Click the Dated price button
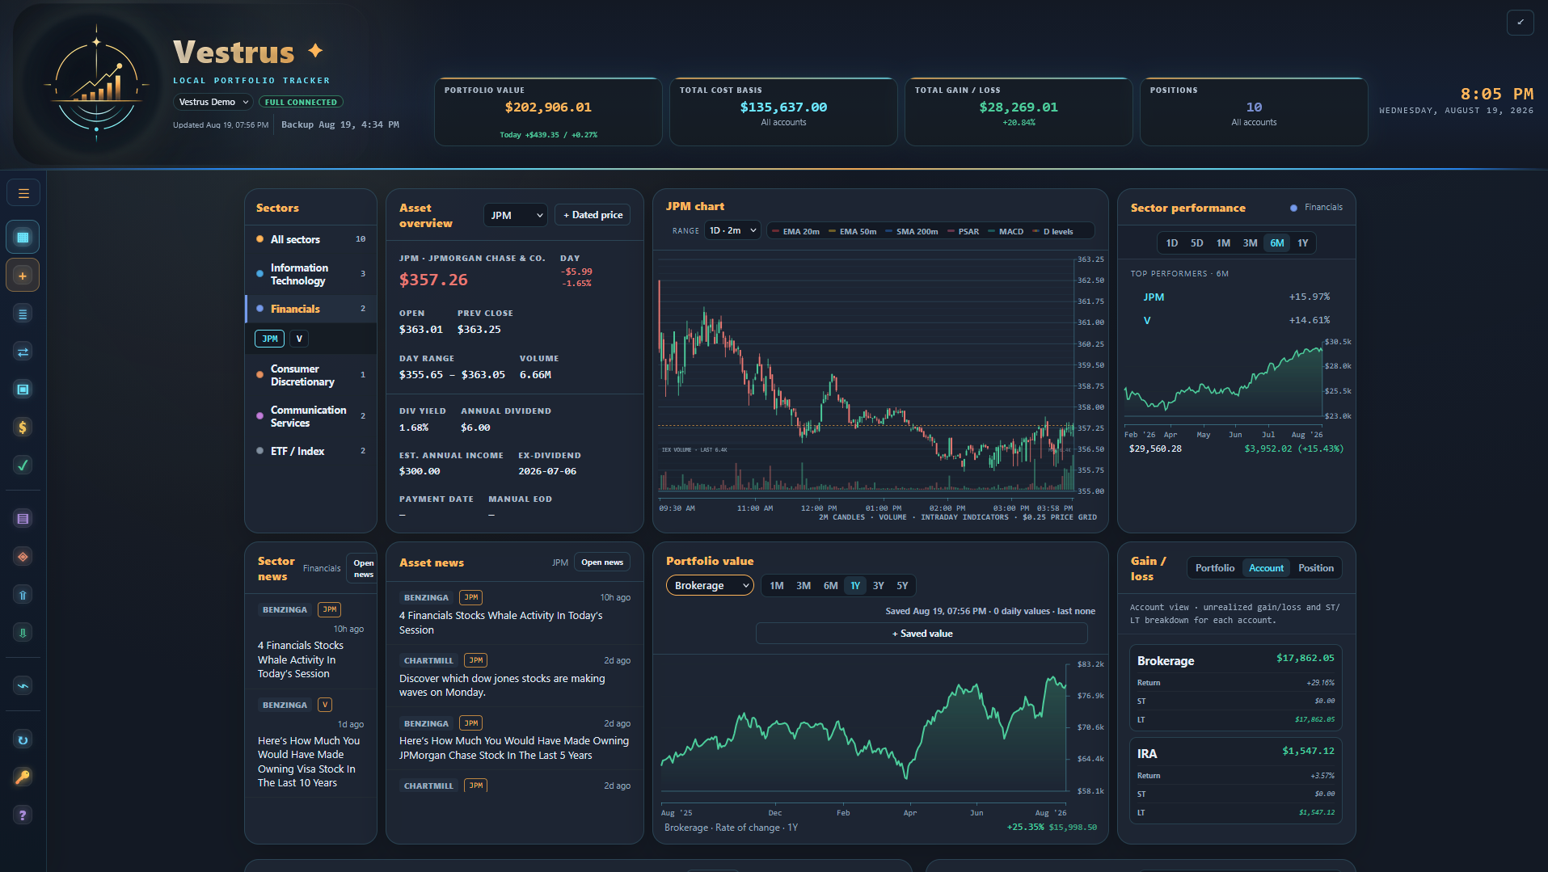This screenshot has width=1548, height=872. tap(593, 215)
